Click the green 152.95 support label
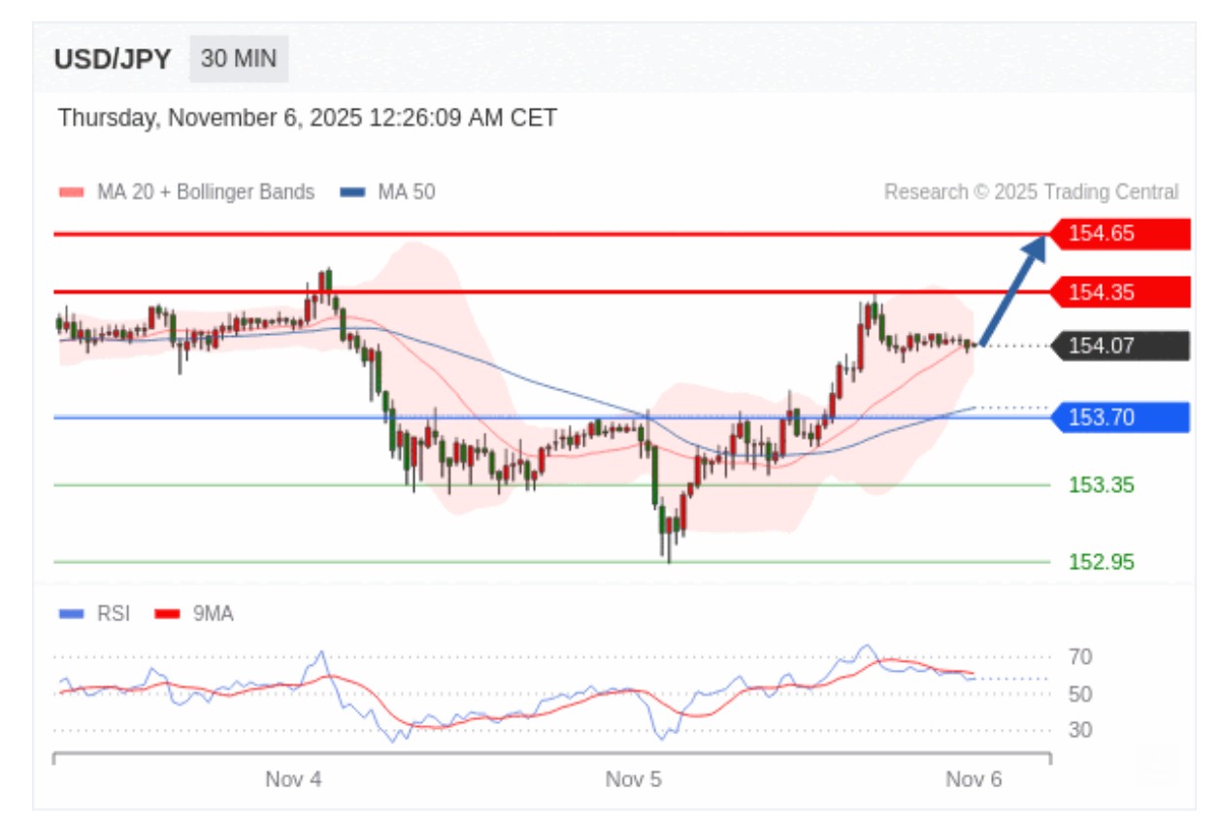 [x=1101, y=562]
